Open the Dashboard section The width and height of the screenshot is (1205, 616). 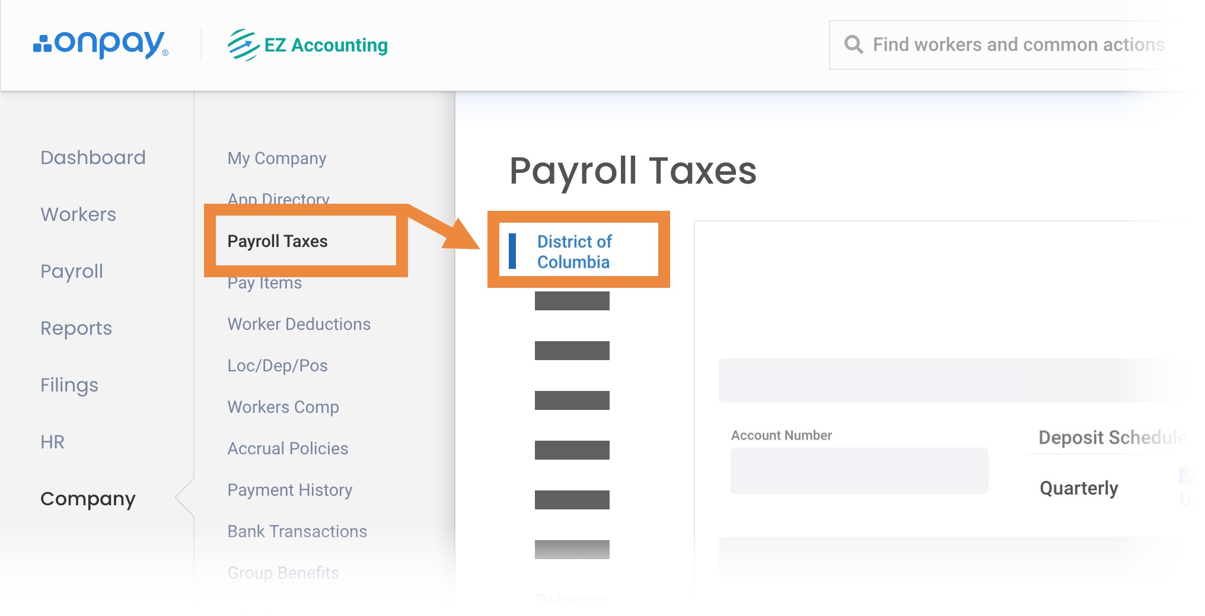coord(93,158)
